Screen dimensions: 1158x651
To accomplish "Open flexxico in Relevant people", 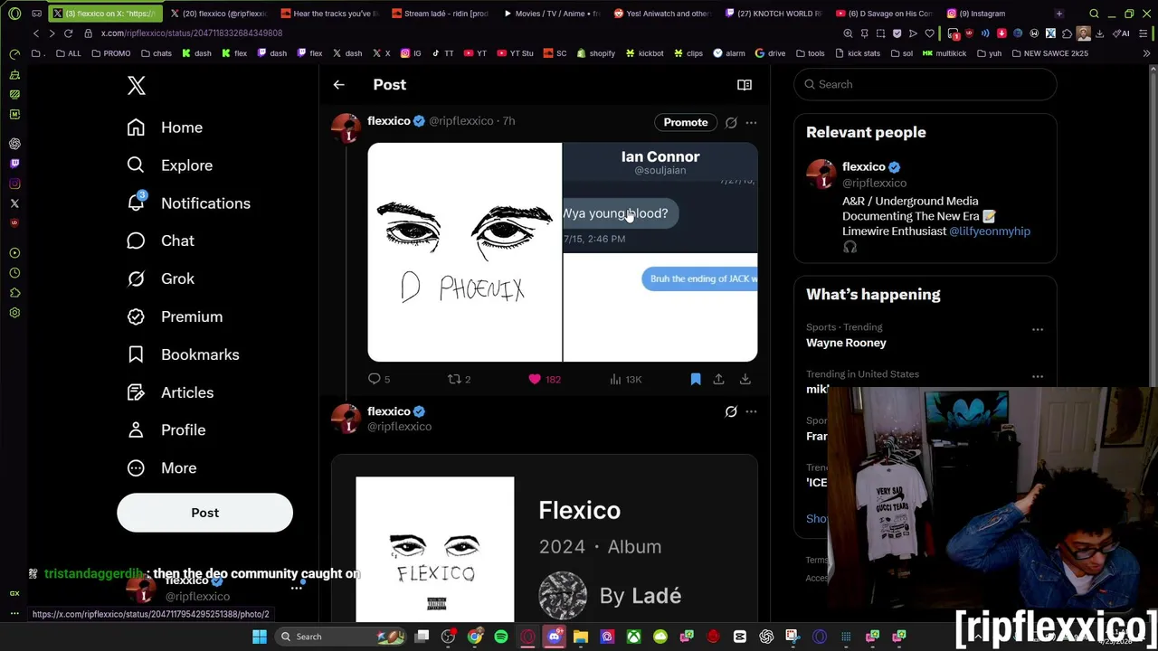I will point(864,166).
